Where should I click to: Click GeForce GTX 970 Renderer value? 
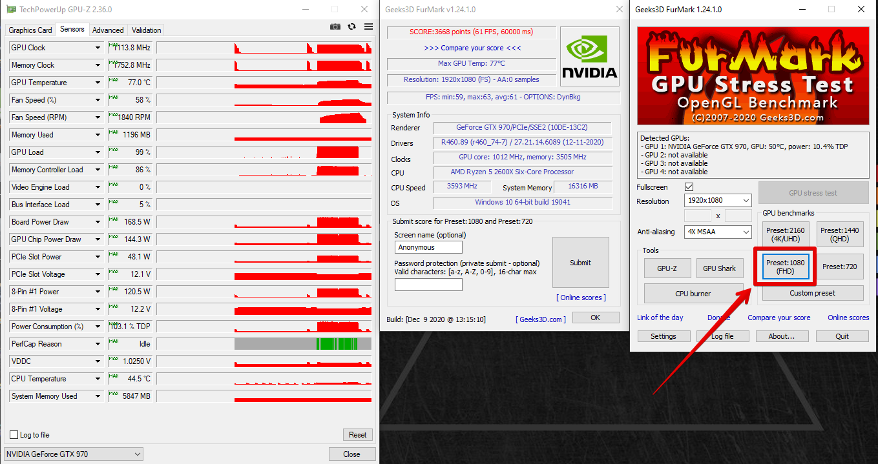tap(522, 128)
